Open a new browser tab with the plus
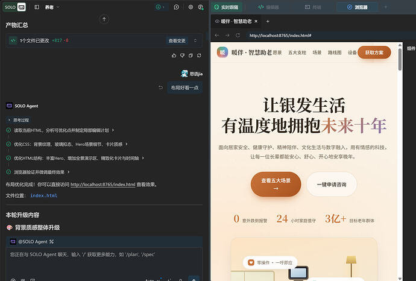This screenshot has height=281, width=416. [268, 21]
